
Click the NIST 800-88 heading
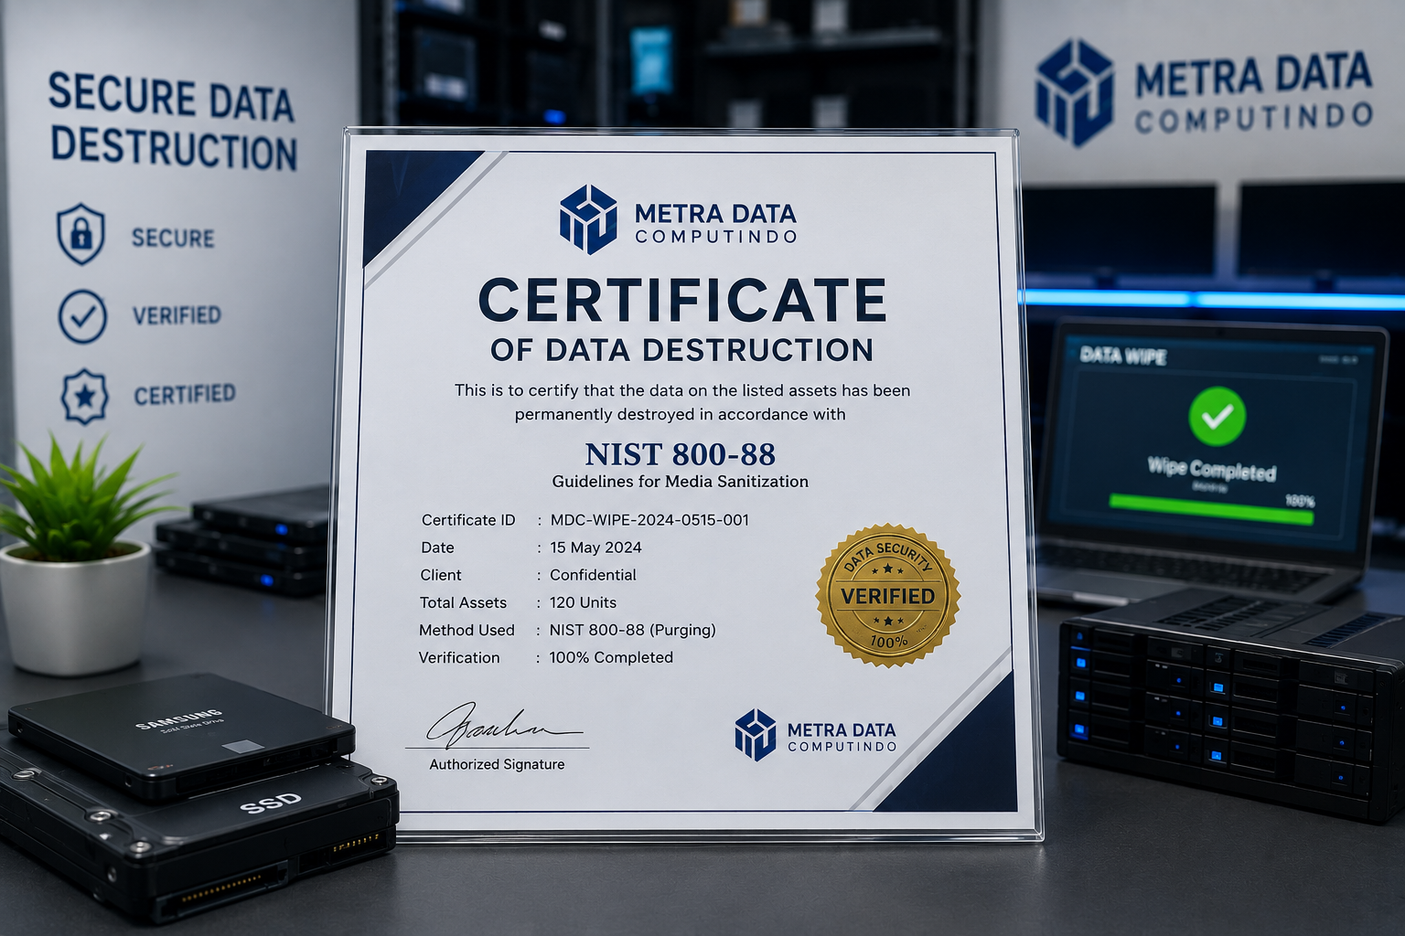680,454
